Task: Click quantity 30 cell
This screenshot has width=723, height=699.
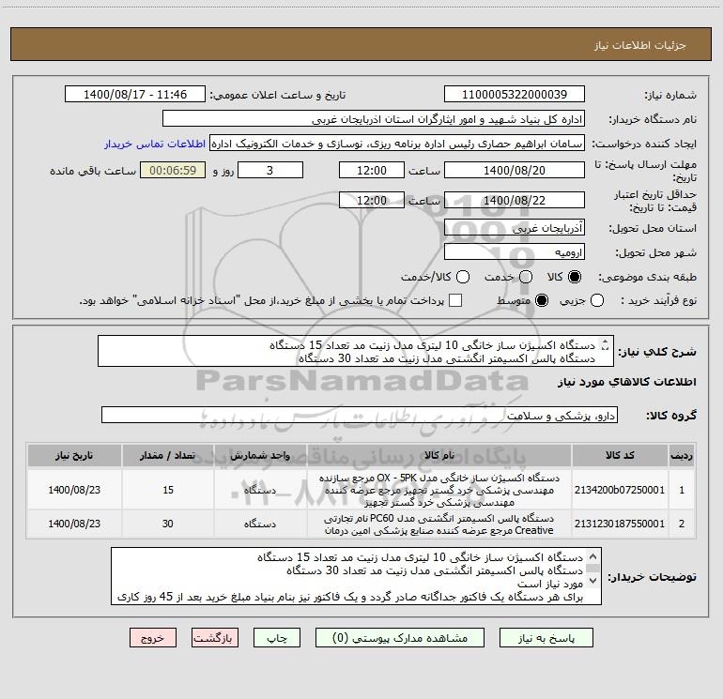Action: click(x=168, y=524)
